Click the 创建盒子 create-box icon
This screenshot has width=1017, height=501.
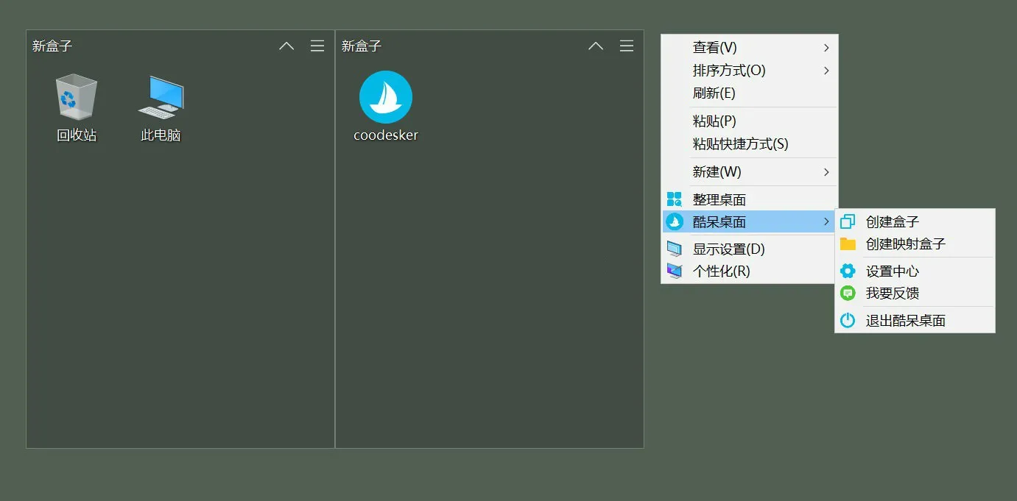tap(848, 221)
